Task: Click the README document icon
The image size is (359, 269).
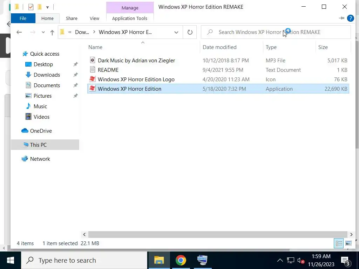Action: (92, 69)
